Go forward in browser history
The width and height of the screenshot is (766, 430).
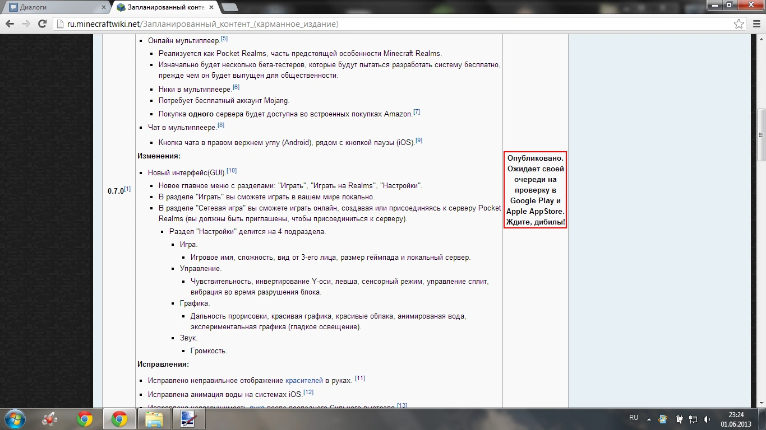(25, 24)
